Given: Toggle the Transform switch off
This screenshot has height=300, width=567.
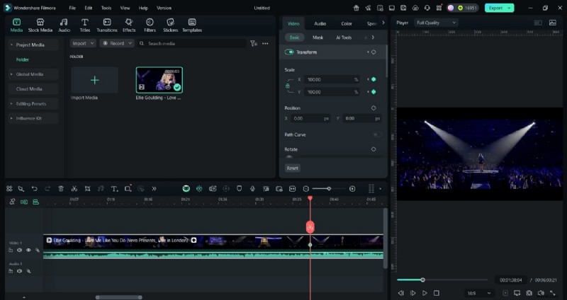Looking at the screenshot, I should click(289, 52).
